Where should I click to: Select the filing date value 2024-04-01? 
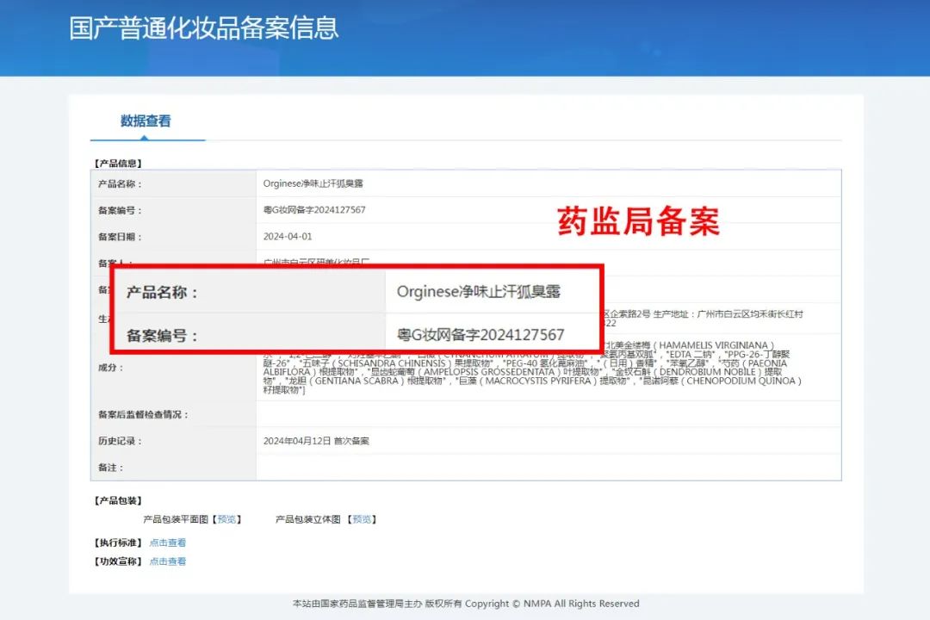pyautogui.click(x=288, y=236)
